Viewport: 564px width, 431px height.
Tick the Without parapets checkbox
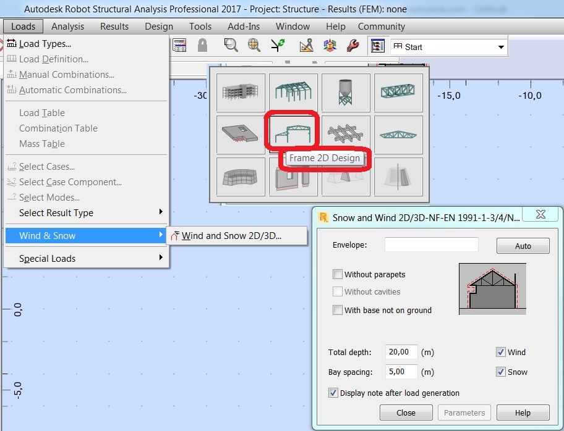click(x=338, y=274)
